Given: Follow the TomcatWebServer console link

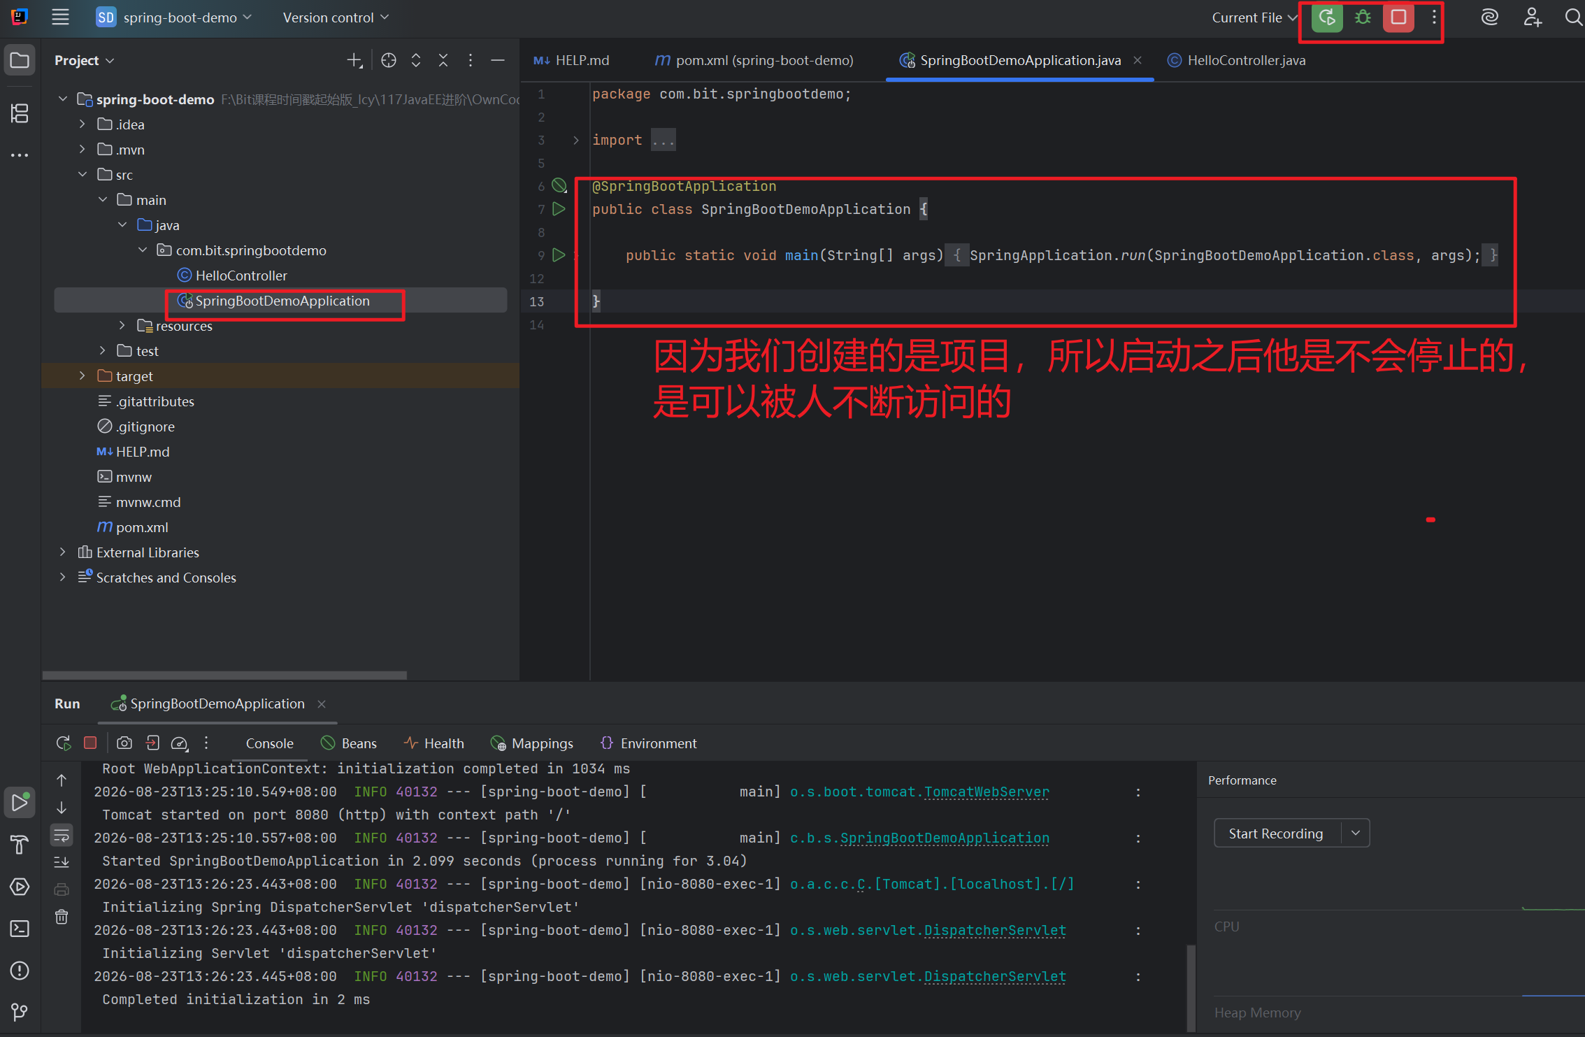Looking at the screenshot, I should pos(987,792).
